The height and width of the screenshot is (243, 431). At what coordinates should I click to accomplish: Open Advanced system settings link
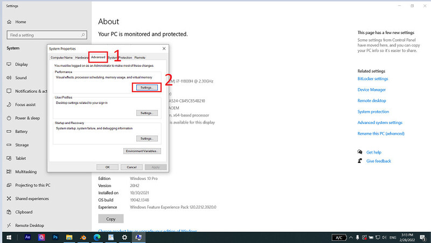pos(380,123)
